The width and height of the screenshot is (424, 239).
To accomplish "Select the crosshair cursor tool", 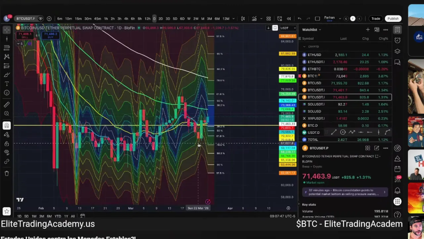I will coord(7,30).
